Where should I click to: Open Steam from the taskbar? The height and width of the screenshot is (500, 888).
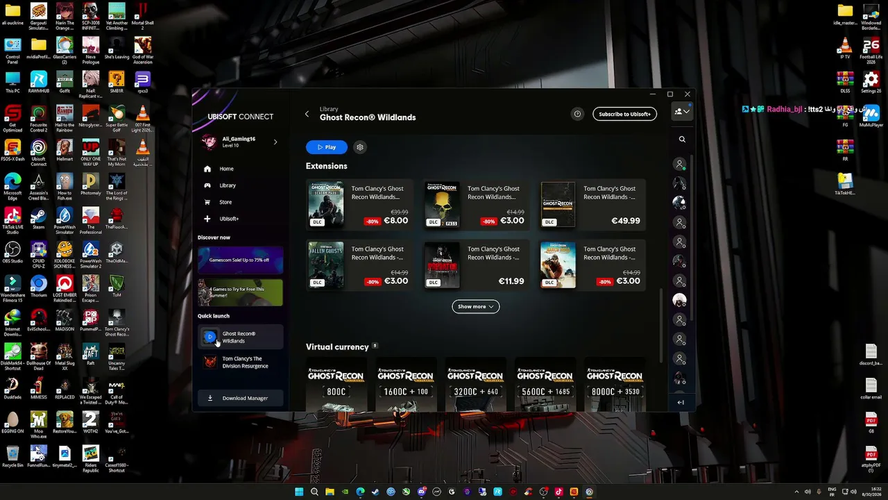(x=375, y=492)
